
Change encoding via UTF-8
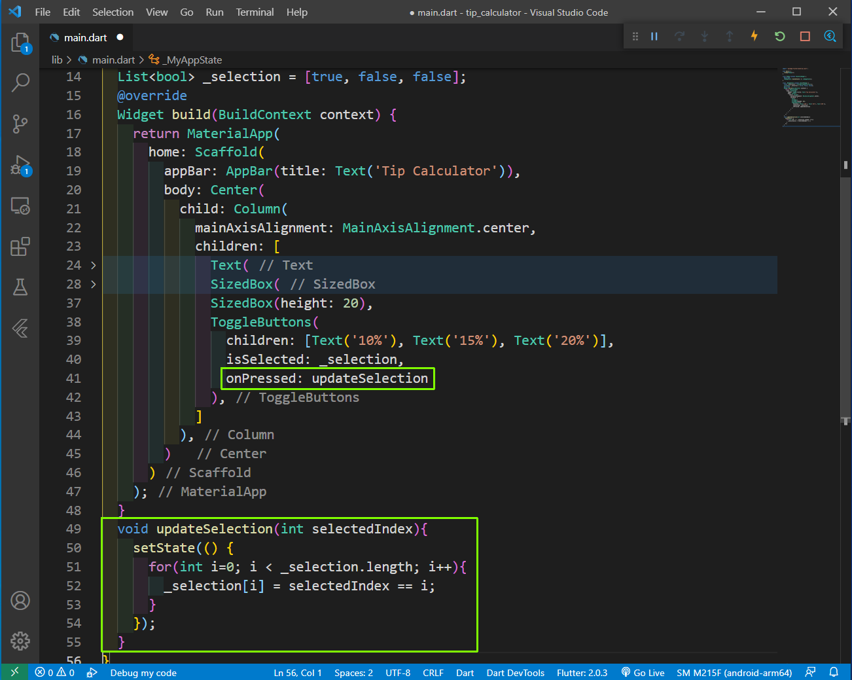(398, 673)
